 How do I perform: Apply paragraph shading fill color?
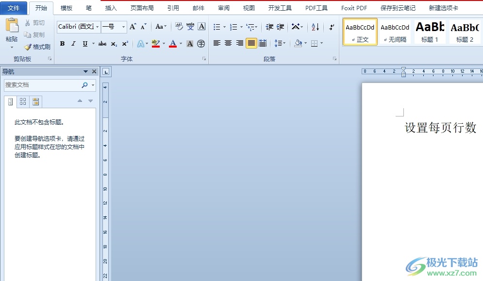(x=298, y=43)
